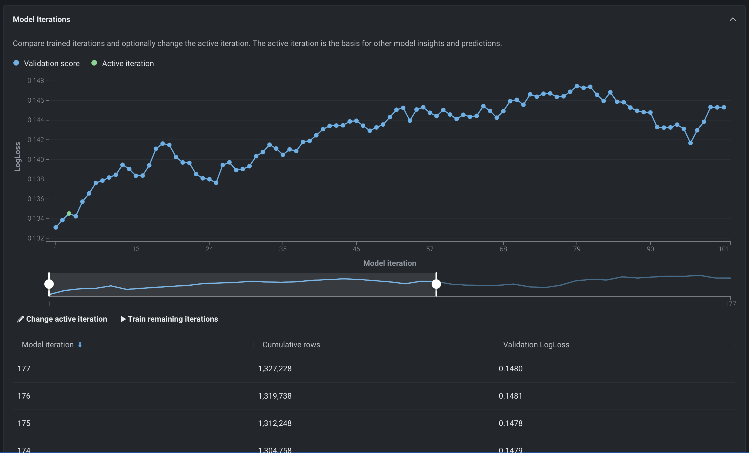Click first data point at iteration 1
Image resolution: width=749 pixels, height=453 pixels.
56,228
